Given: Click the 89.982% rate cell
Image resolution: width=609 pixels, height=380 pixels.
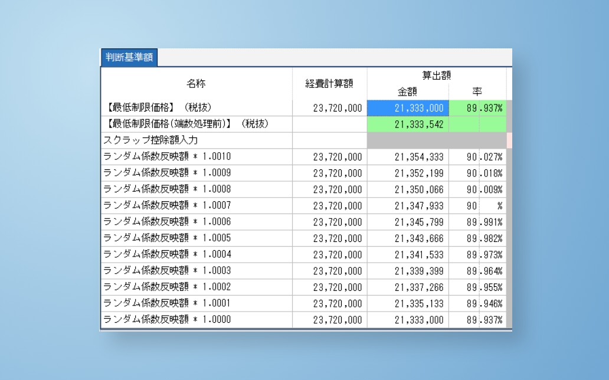Looking at the screenshot, I should click(x=484, y=238).
